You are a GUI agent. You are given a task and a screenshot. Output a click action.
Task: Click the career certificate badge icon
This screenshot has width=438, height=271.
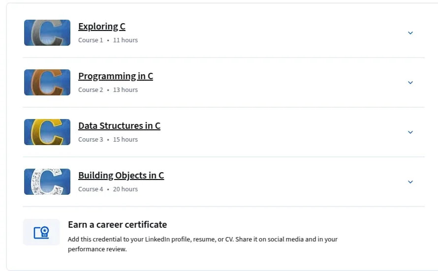41,232
